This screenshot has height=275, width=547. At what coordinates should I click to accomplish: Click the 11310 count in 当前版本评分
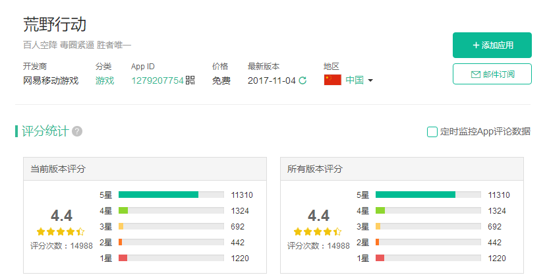[242, 195]
